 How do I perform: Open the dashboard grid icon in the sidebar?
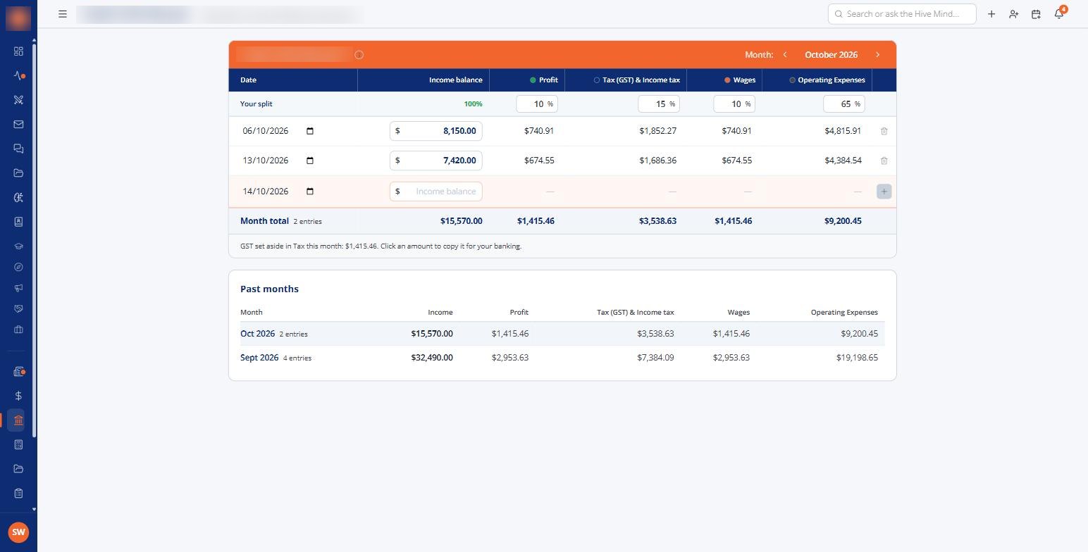click(18, 51)
